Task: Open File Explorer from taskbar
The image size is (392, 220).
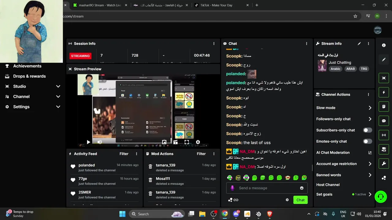Action: (x=202, y=214)
